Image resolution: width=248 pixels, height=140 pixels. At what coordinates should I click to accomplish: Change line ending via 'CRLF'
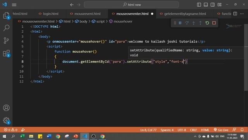coord(193,130)
